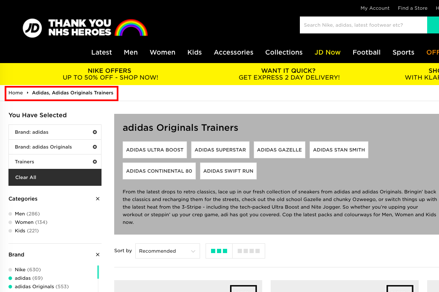The height and width of the screenshot is (292, 439).
Task: Click the Adidas Gazelle button
Action: pos(280,150)
